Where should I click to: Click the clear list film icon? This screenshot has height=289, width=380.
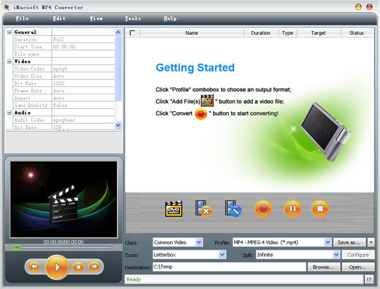coord(232,209)
